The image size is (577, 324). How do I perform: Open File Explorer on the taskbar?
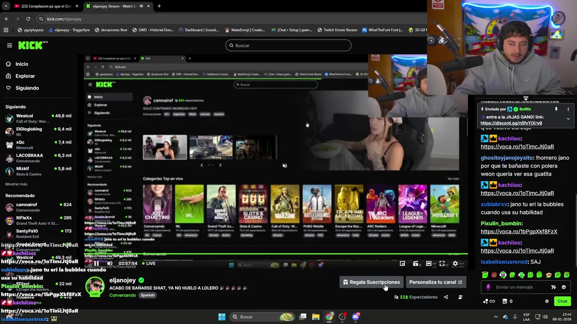point(316,317)
